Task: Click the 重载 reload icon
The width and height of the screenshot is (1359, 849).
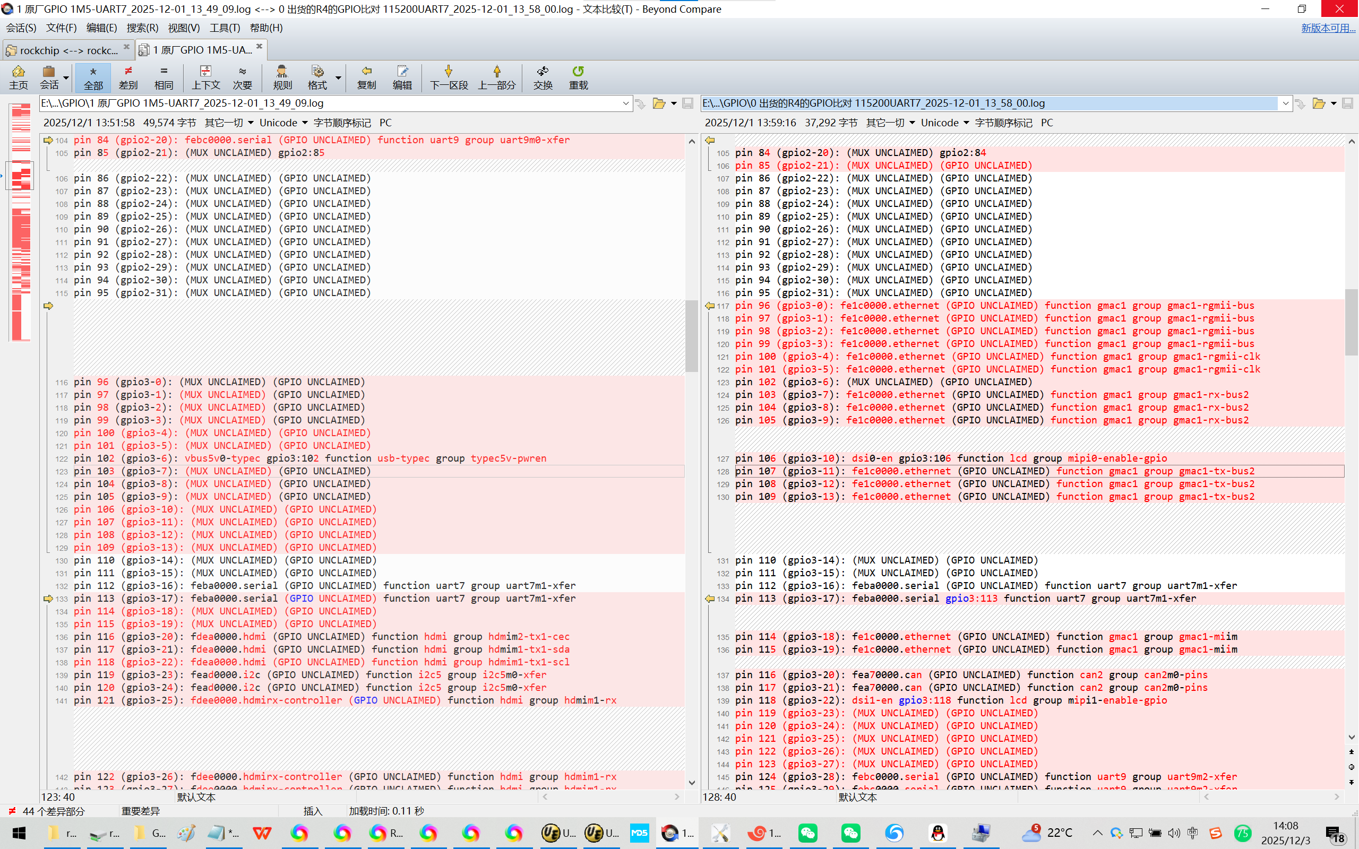Action: tap(578, 77)
